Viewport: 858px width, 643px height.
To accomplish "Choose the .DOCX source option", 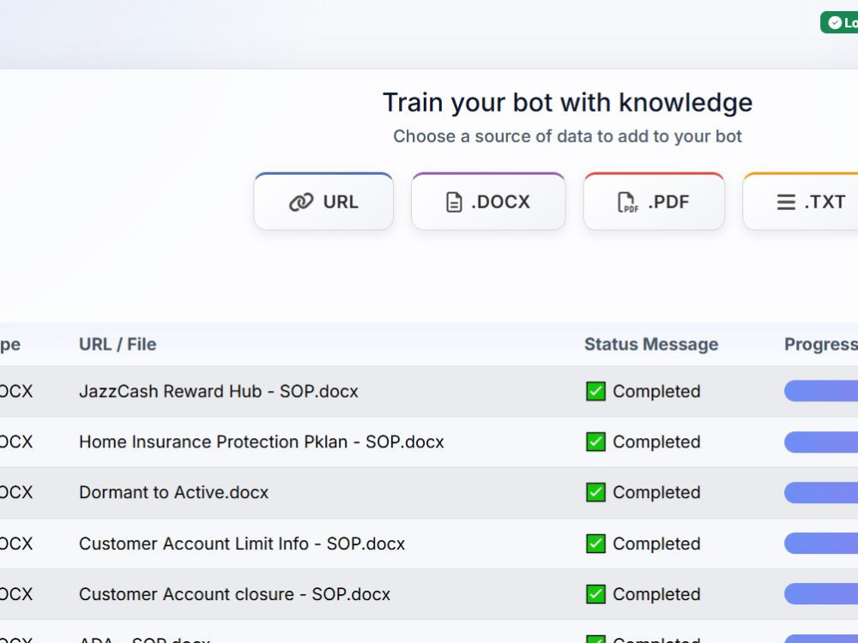I will coord(488,201).
